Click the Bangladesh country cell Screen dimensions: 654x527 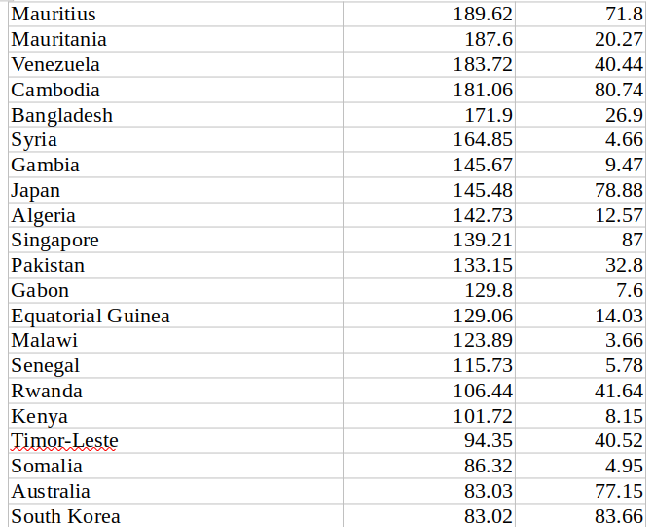[175, 115]
